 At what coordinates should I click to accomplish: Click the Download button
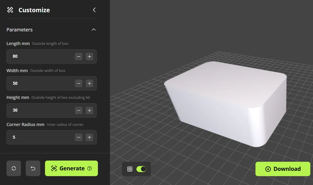(283, 169)
